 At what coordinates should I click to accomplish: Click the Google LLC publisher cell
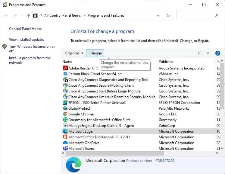point(168,114)
